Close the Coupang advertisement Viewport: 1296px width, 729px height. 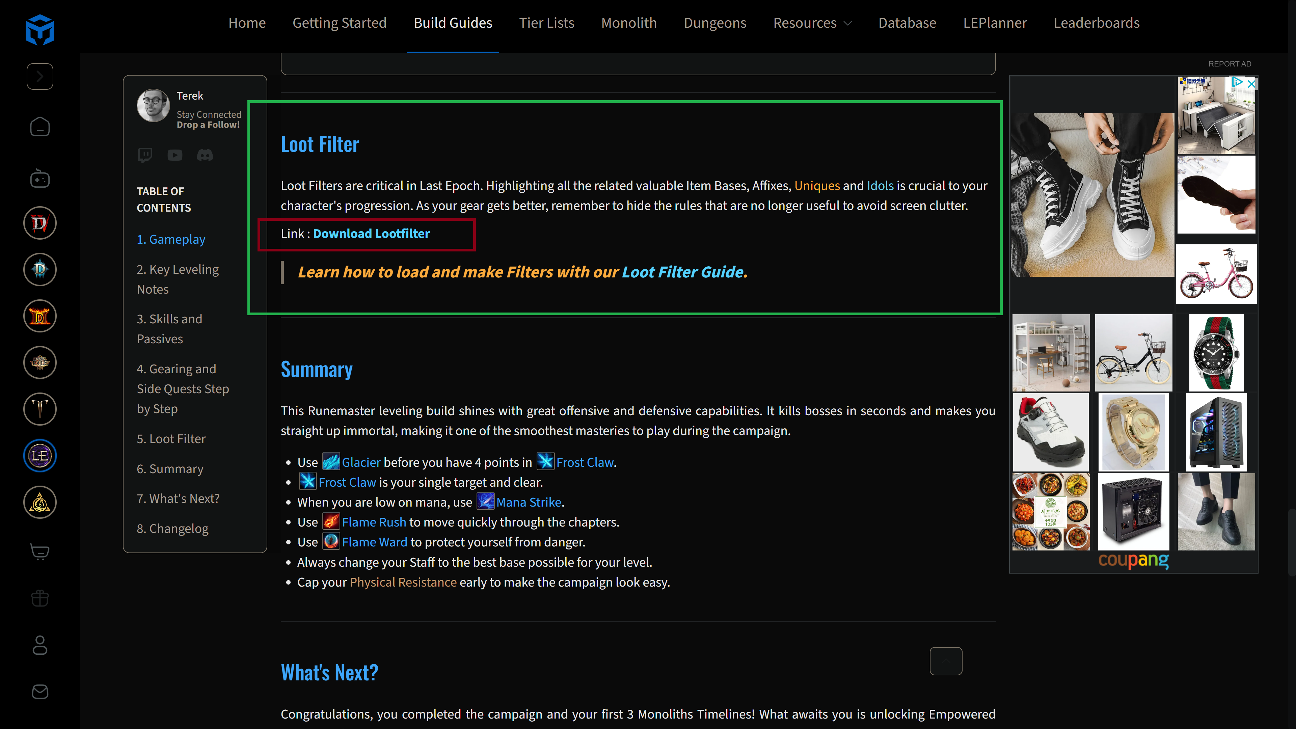(1251, 83)
